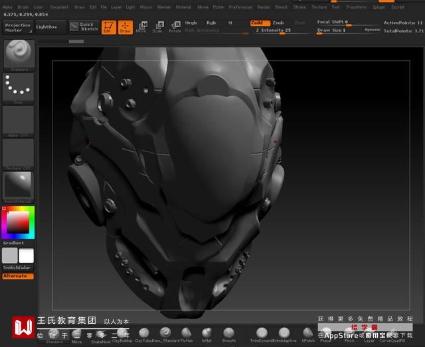Open the Preferences menu
Screen dimensions: 425x347
[240, 7]
